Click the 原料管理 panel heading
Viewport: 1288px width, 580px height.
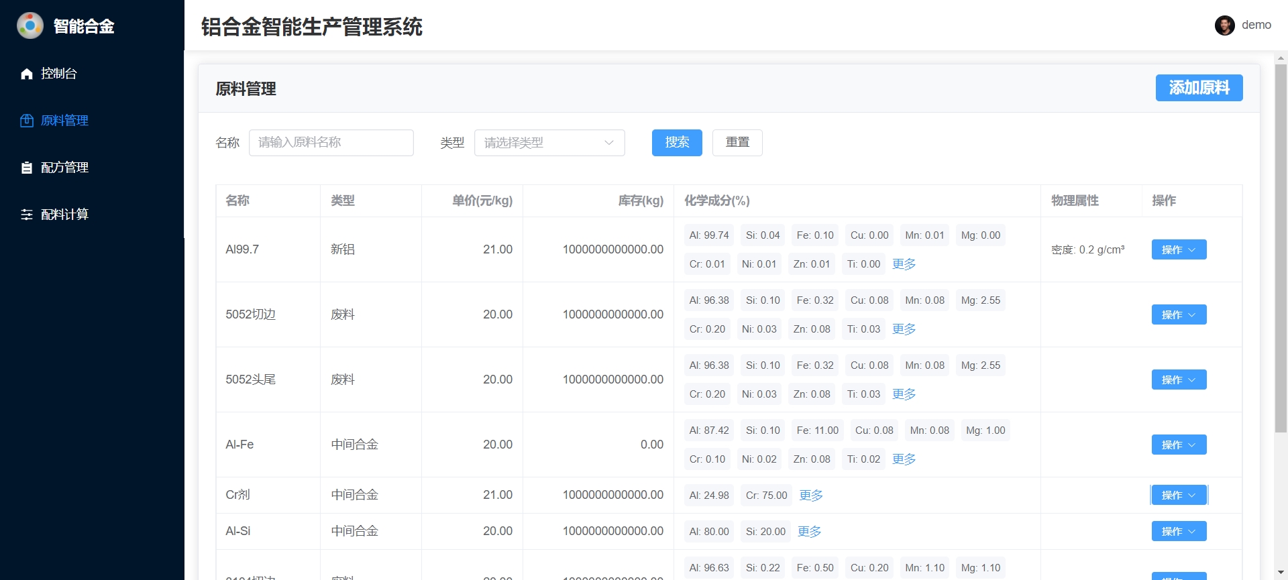coord(246,89)
